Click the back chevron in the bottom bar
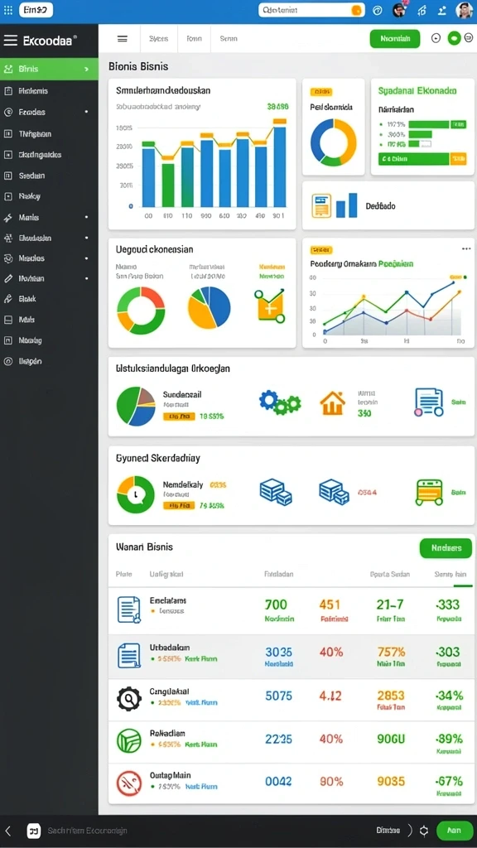The width and height of the screenshot is (477, 848). (7, 830)
